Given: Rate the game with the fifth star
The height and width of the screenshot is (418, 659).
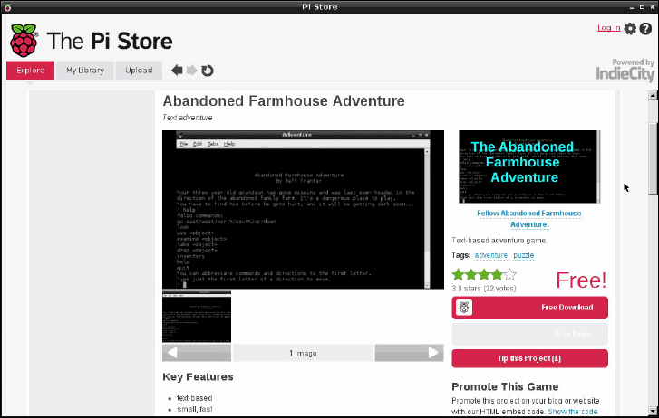Looking at the screenshot, I should (509, 275).
